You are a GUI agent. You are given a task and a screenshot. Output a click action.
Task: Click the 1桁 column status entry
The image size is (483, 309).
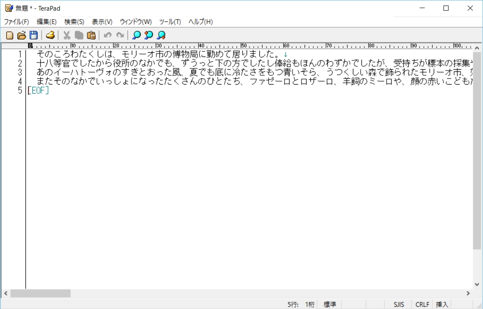coord(310,304)
